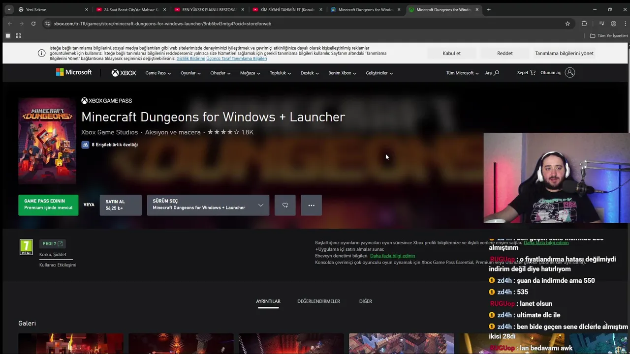Click the site information icon in address bar
Screen dimensions: 630x354
pos(47,24)
